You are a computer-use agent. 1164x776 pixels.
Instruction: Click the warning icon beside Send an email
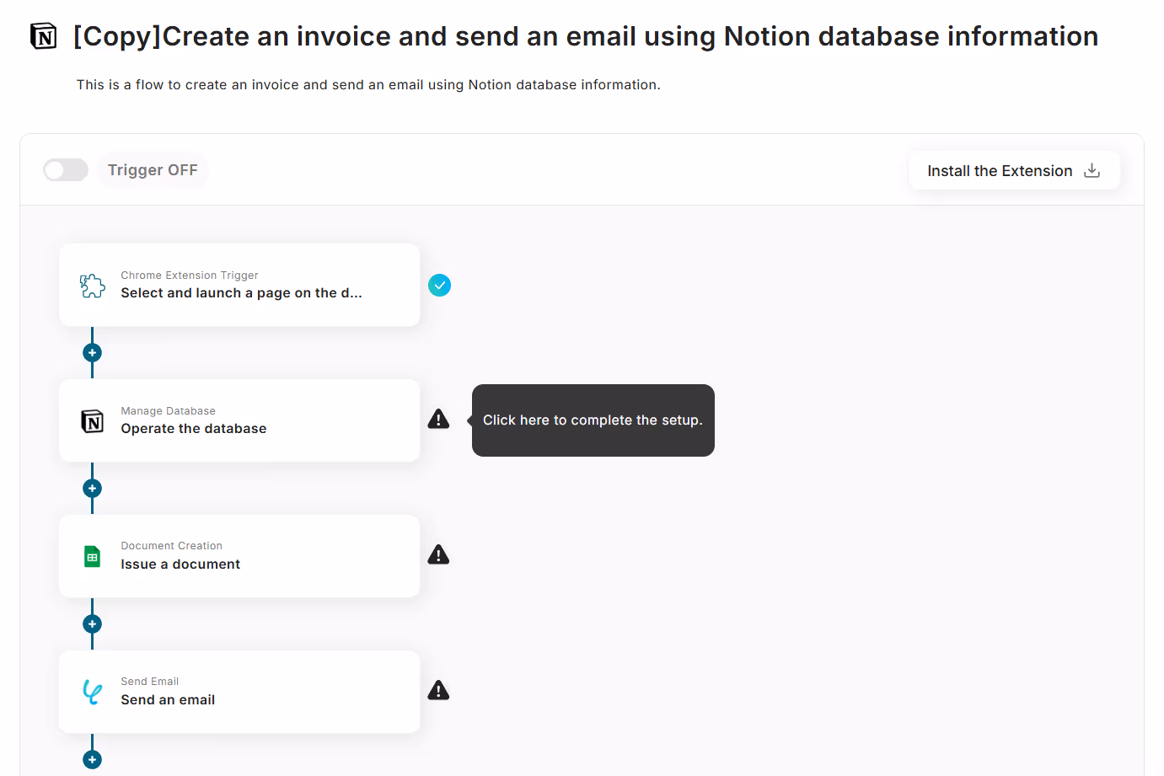[x=438, y=690]
